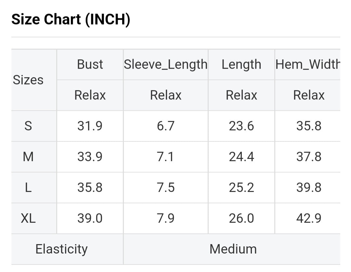This screenshot has width=351, height=272.
Task: Click the Size Chart (INCH) heading
Action: 71,19
